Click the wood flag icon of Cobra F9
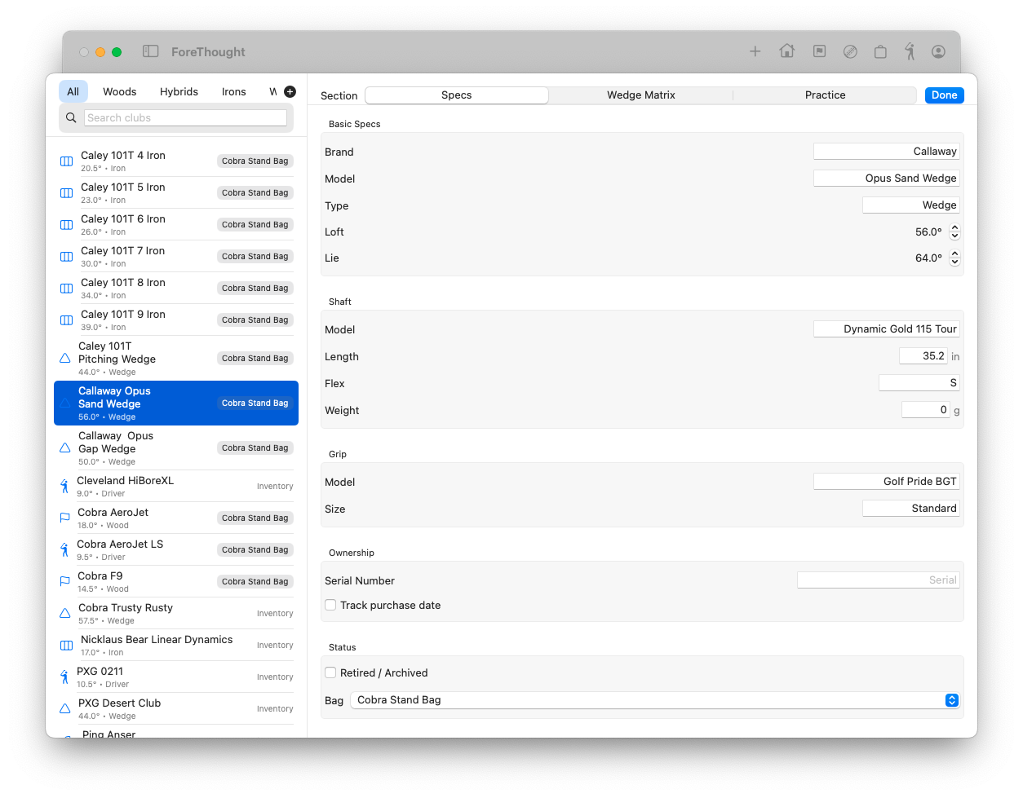 point(65,582)
